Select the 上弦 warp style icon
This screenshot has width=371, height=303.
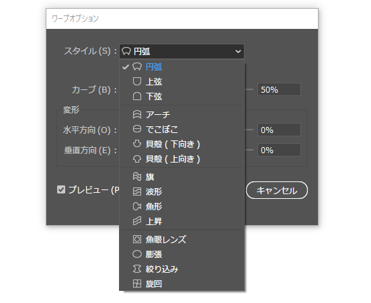pos(136,81)
